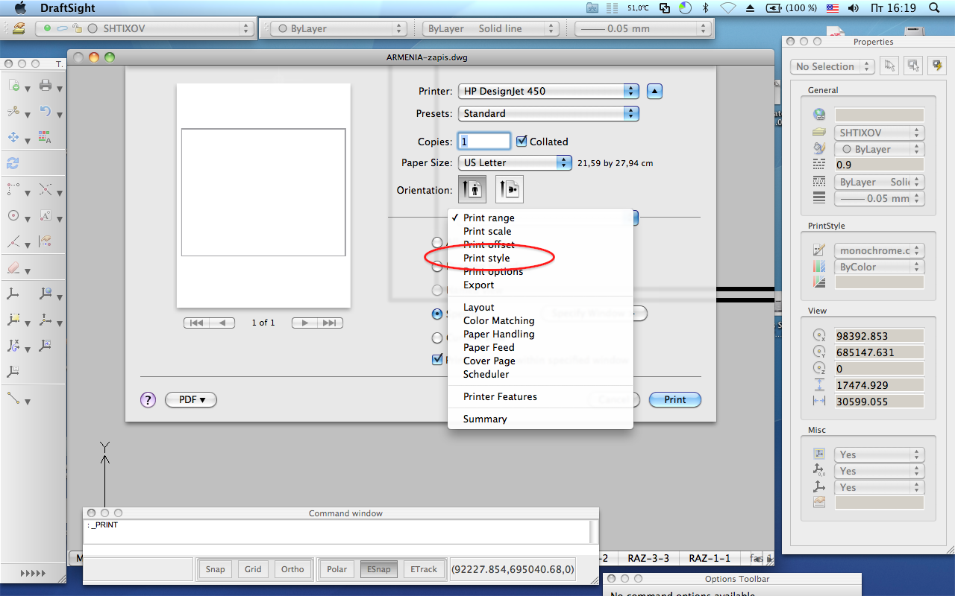Open the Presets dropdown showing Standard
This screenshot has width=955, height=596.
(x=548, y=113)
